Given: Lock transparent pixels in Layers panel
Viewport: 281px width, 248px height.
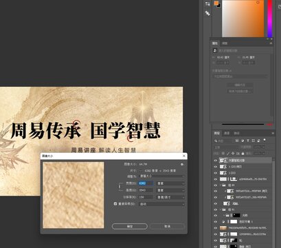Looking at the screenshot, I should (223, 153).
